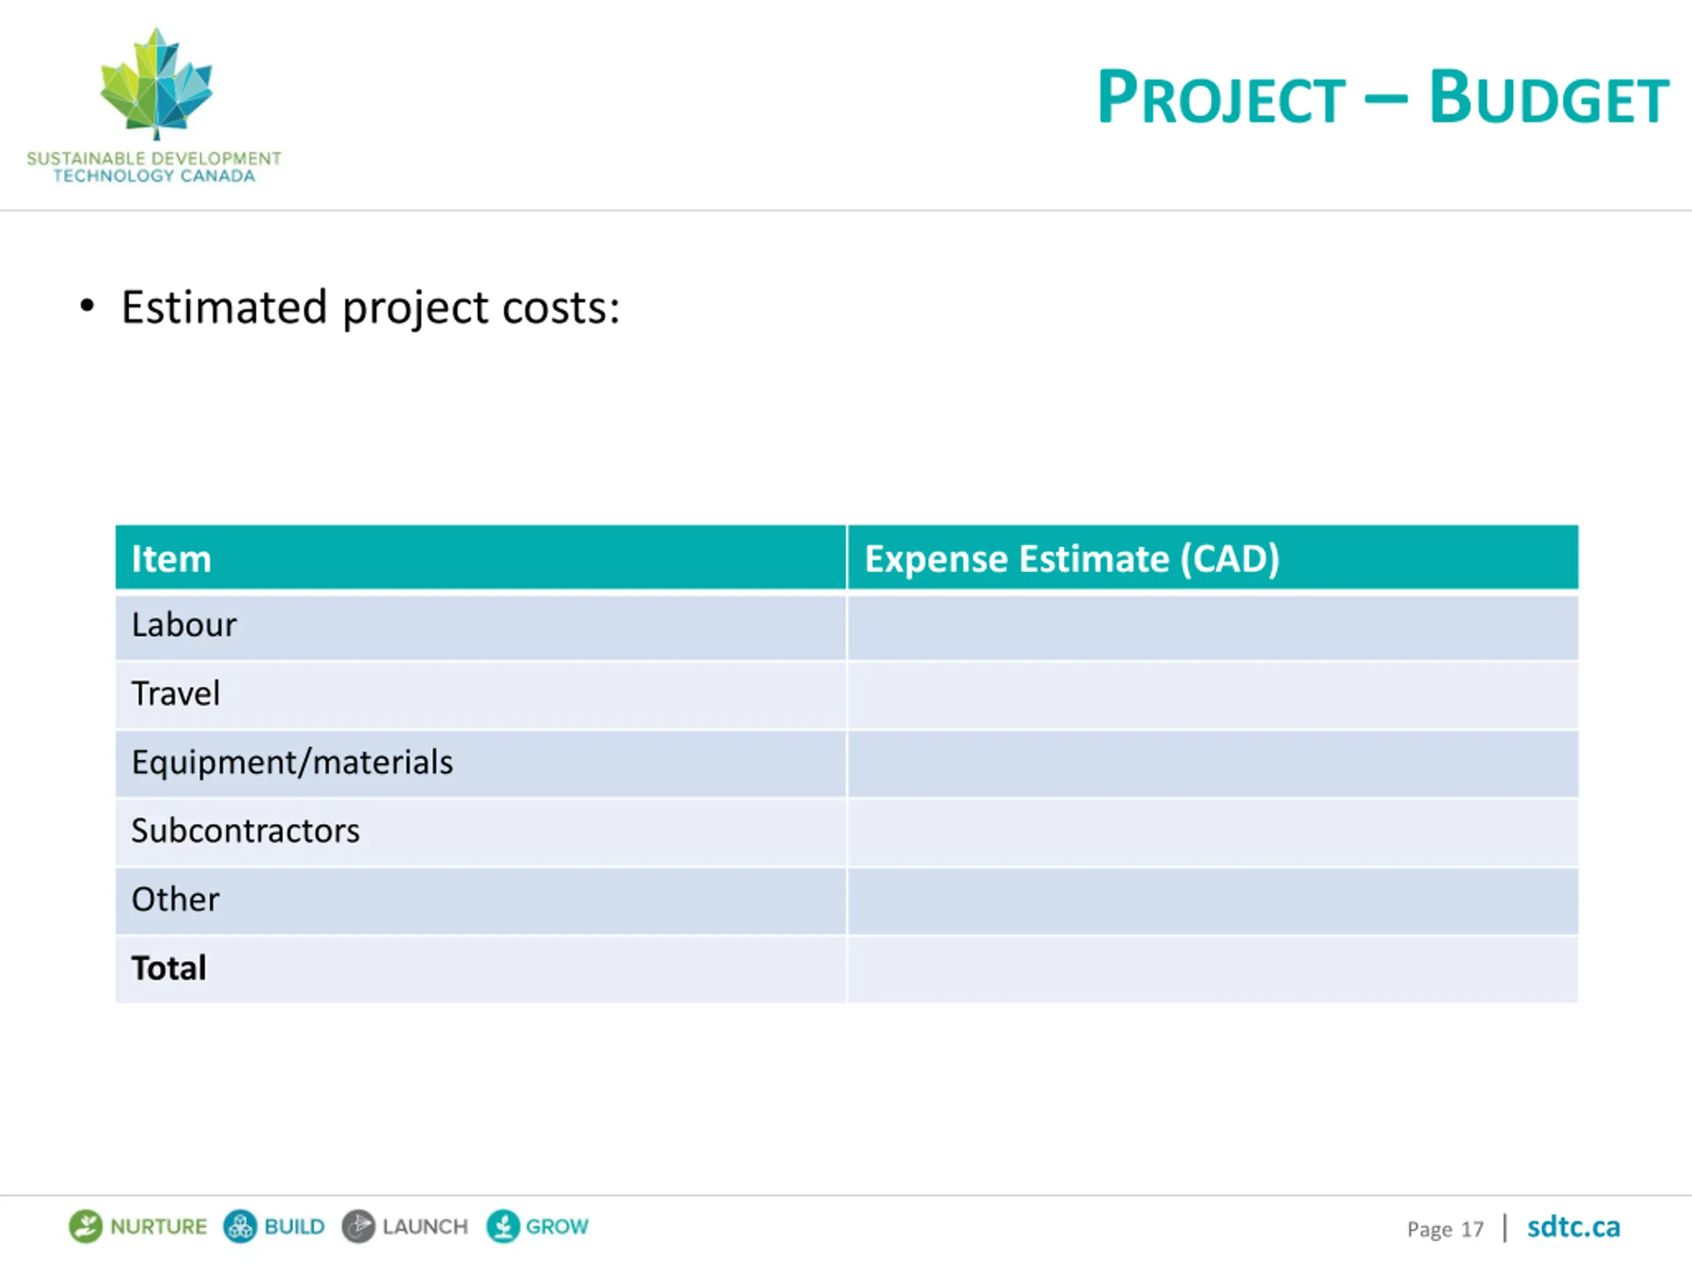The height and width of the screenshot is (1269, 1692).
Task: Click the Equipment/materials expense cell
Action: click(x=1213, y=764)
